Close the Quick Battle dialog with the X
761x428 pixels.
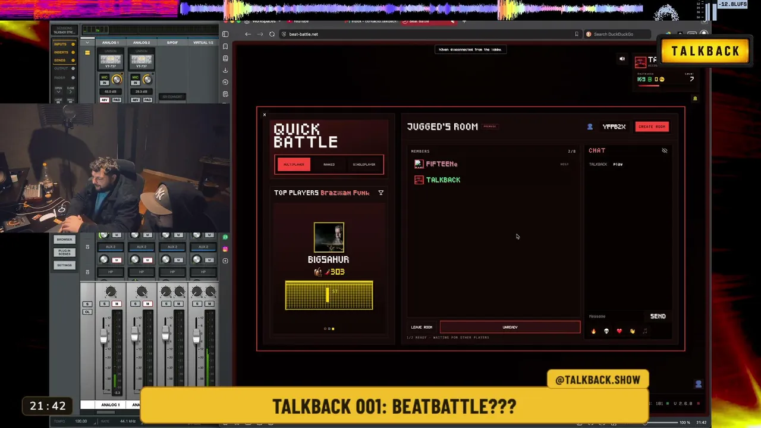tap(265, 115)
